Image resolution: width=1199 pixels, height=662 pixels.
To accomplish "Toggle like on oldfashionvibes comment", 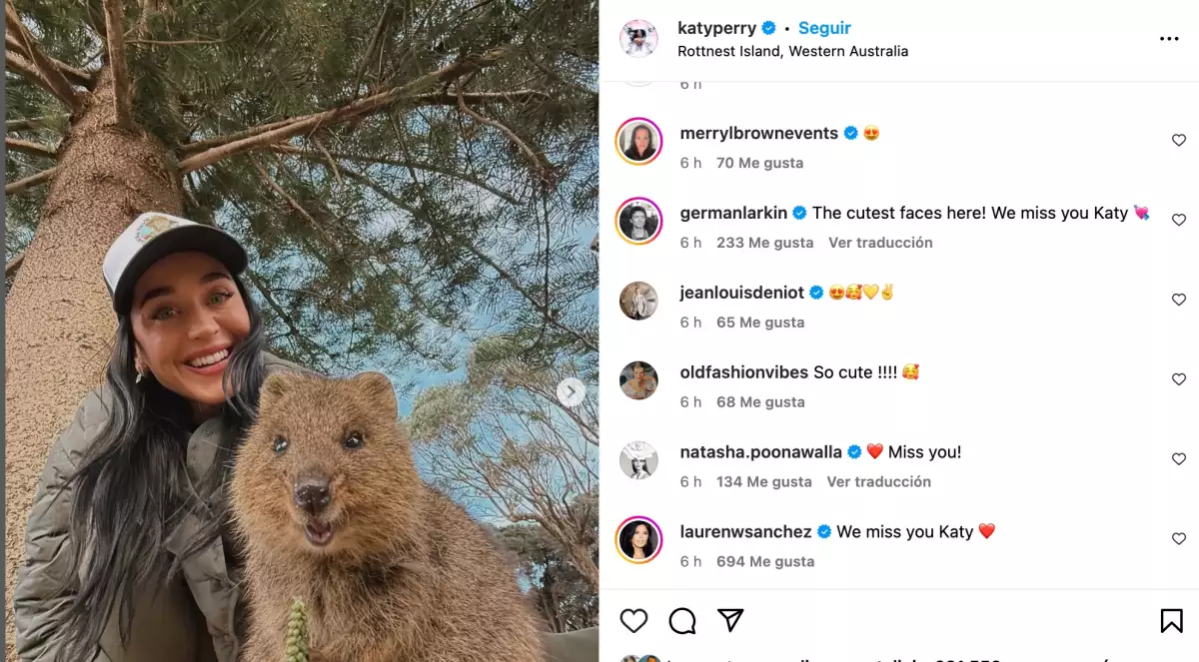I will (x=1178, y=379).
